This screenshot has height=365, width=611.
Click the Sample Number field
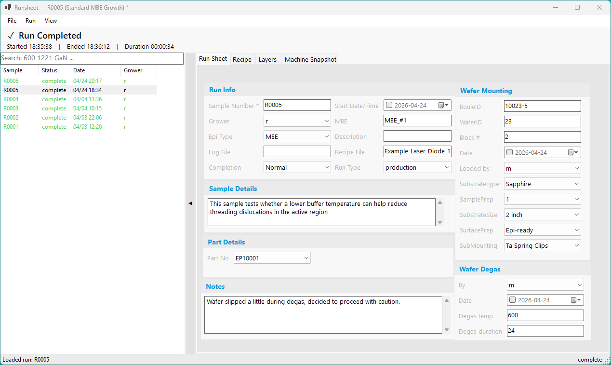point(297,105)
